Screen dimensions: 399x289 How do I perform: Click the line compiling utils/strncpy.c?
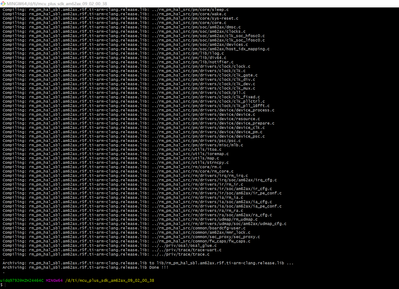pyautogui.click(x=116, y=162)
